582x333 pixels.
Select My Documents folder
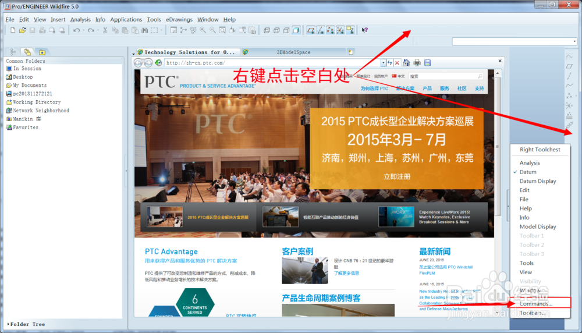click(26, 86)
